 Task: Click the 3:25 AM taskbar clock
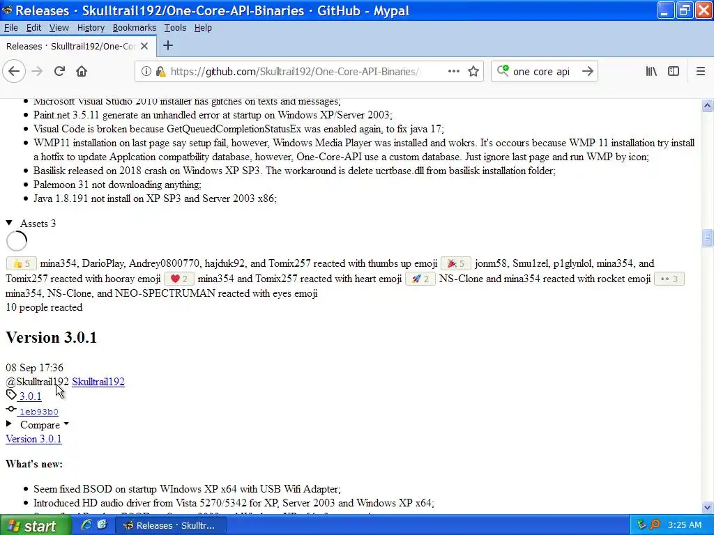tap(685, 525)
